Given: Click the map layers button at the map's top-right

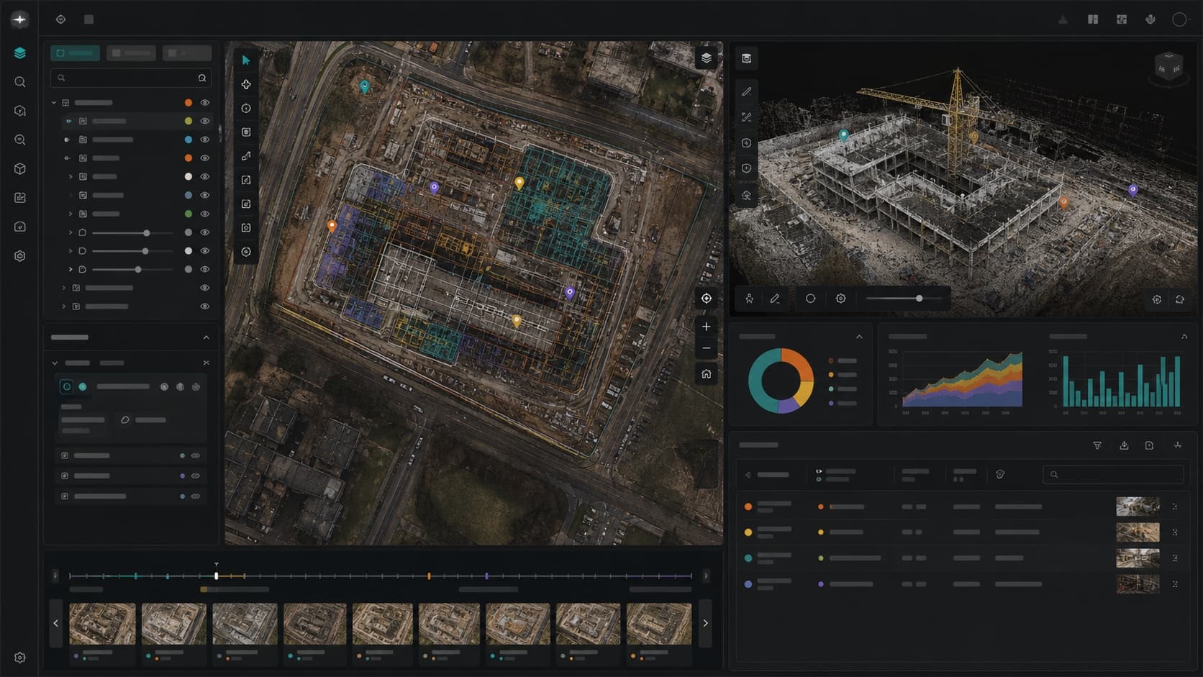Looking at the screenshot, I should pos(706,58).
